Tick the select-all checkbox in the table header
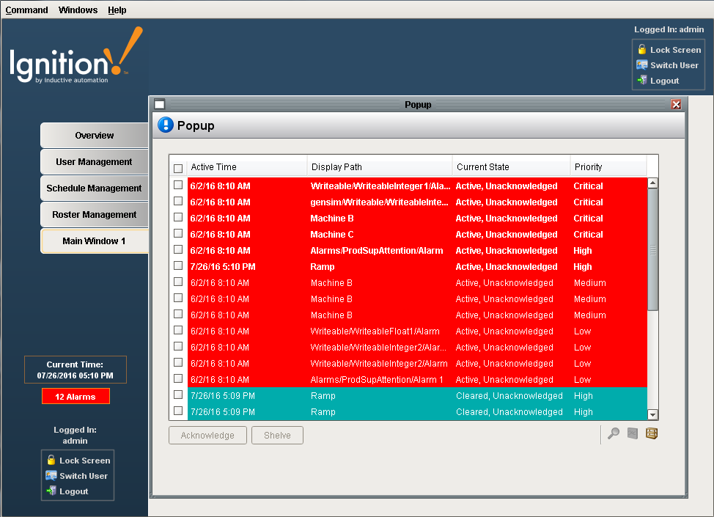The image size is (714, 517). (178, 168)
